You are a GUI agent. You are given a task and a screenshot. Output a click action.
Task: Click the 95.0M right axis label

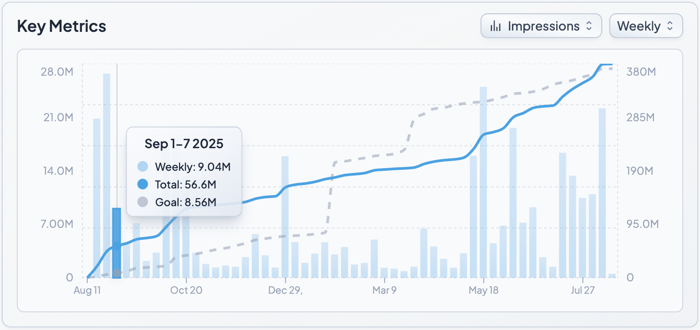pyautogui.click(x=642, y=224)
